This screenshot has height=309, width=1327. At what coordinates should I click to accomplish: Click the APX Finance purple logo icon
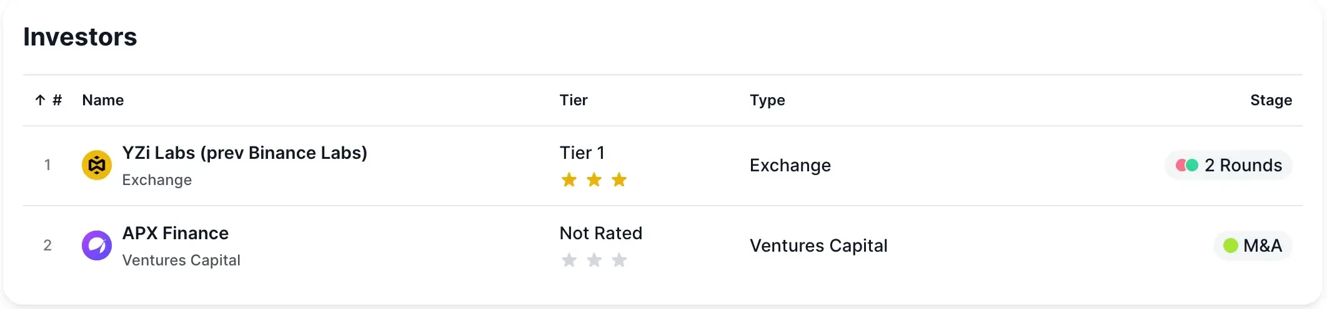(x=97, y=245)
